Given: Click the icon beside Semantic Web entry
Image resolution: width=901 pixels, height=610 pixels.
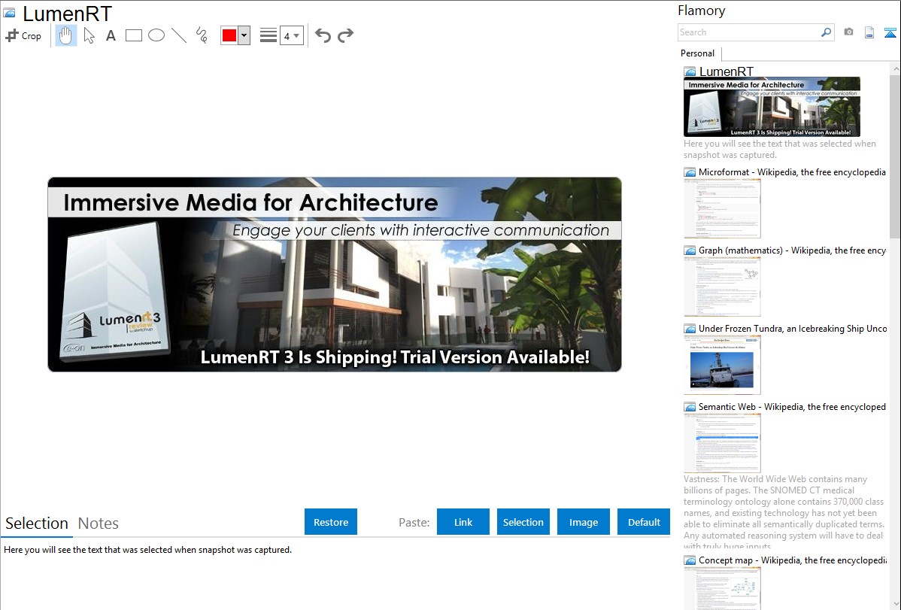Looking at the screenshot, I should pos(690,407).
